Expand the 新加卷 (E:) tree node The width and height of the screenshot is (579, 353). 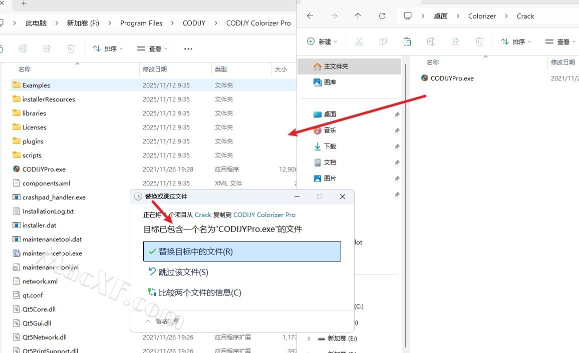tap(309, 338)
